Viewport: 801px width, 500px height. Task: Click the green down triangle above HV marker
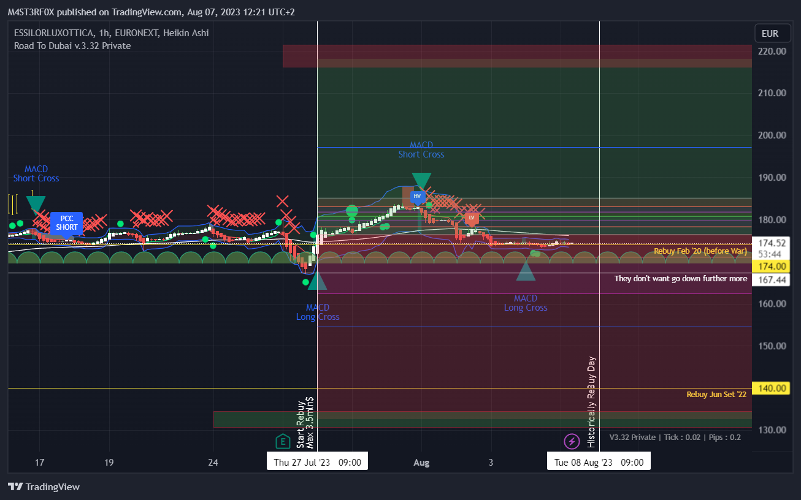point(421,181)
